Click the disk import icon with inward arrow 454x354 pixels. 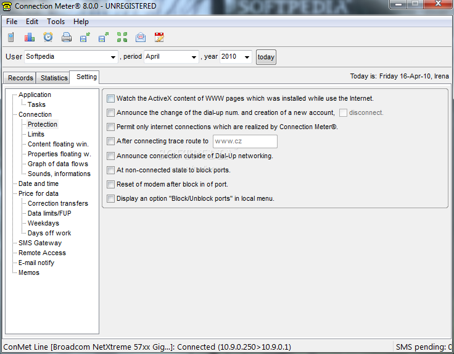pos(85,38)
